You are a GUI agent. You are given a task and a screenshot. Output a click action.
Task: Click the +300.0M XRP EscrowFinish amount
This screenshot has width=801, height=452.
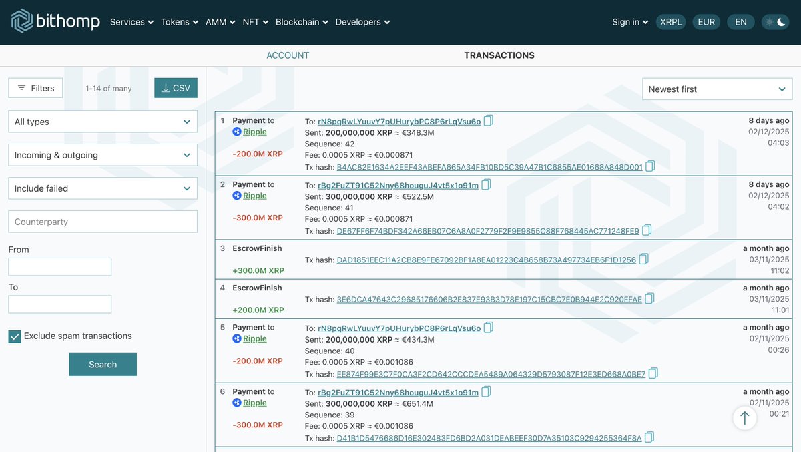click(x=258, y=270)
